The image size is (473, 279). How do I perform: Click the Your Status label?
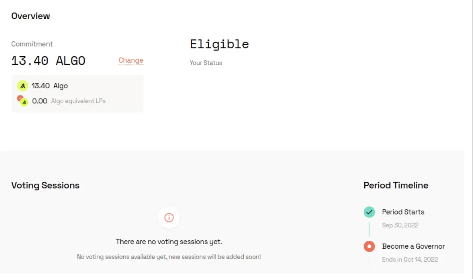coord(206,63)
